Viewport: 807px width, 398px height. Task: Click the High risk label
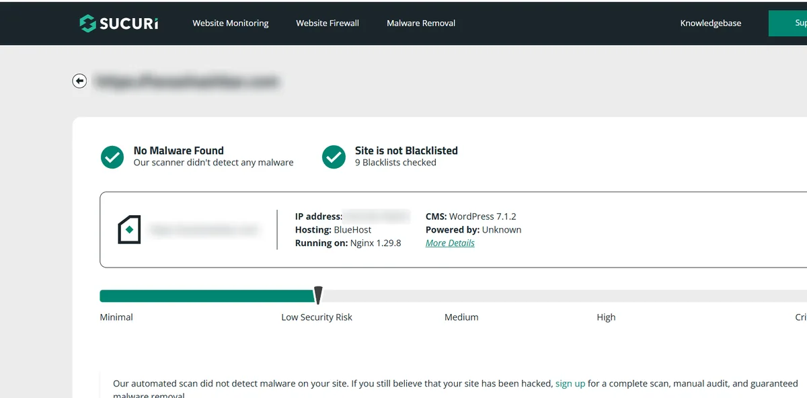[x=606, y=317]
